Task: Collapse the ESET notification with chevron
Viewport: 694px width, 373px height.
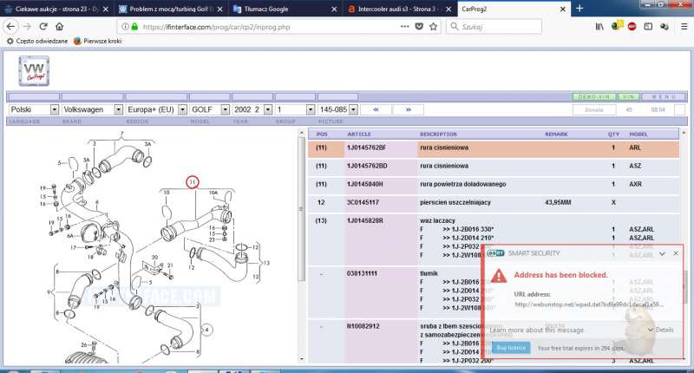Action: tap(662, 253)
